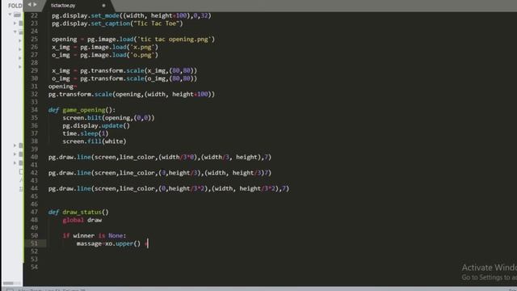Click 'fill' on line 38
Viewport: 517px width, 291px height.
tap(95, 141)
